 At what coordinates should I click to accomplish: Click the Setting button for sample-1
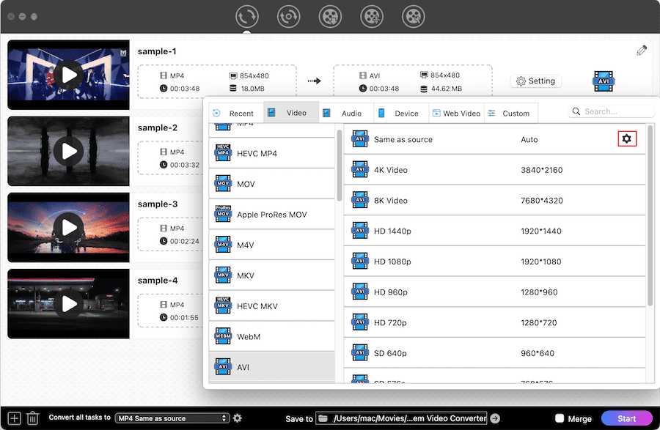[536, 81]
